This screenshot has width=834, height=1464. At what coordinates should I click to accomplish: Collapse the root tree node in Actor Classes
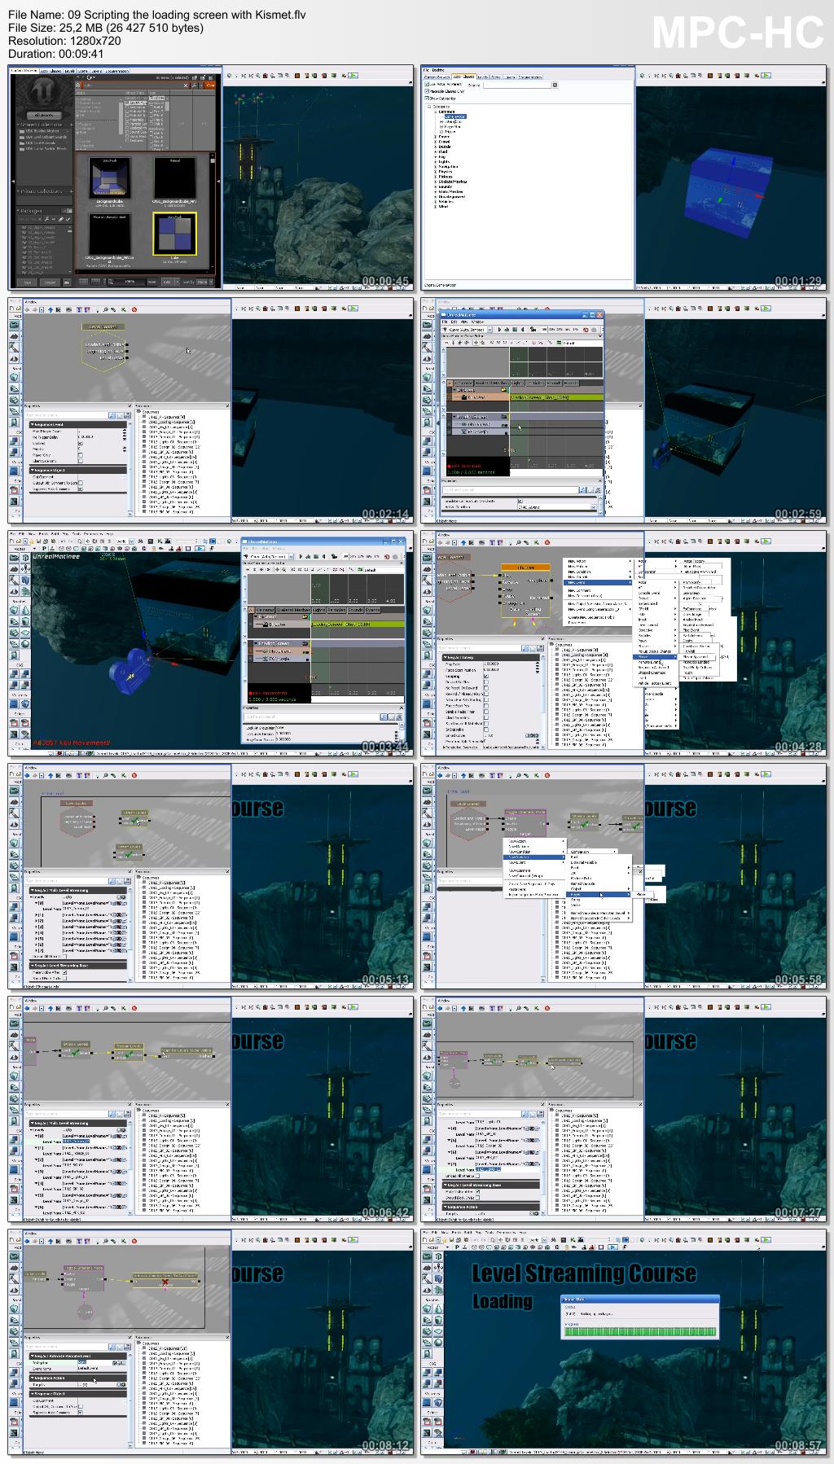pyautogui.click(x=429, y=107)
